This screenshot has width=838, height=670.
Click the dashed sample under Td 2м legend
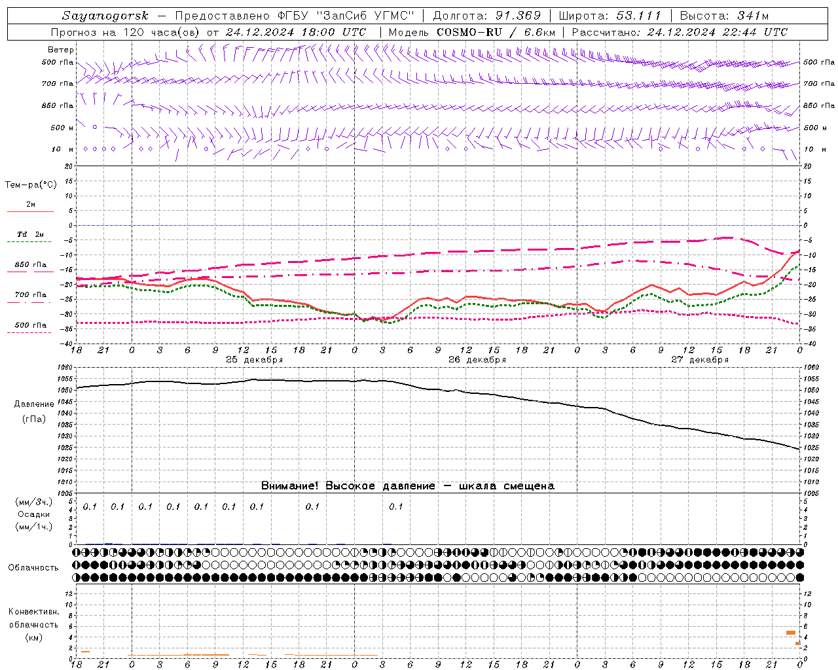[x=30, y=242]
